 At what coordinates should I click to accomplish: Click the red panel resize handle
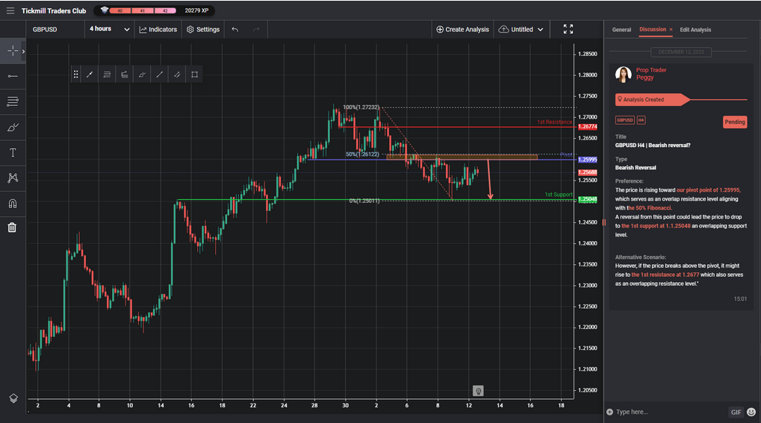(x=604, y=222)
